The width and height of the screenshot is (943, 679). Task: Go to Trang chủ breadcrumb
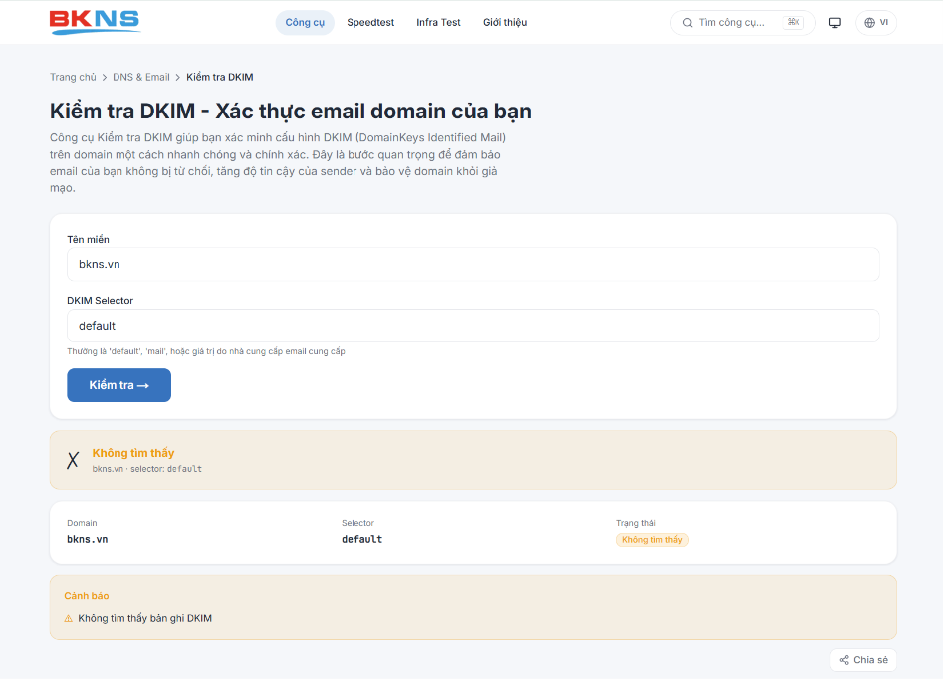73,77
